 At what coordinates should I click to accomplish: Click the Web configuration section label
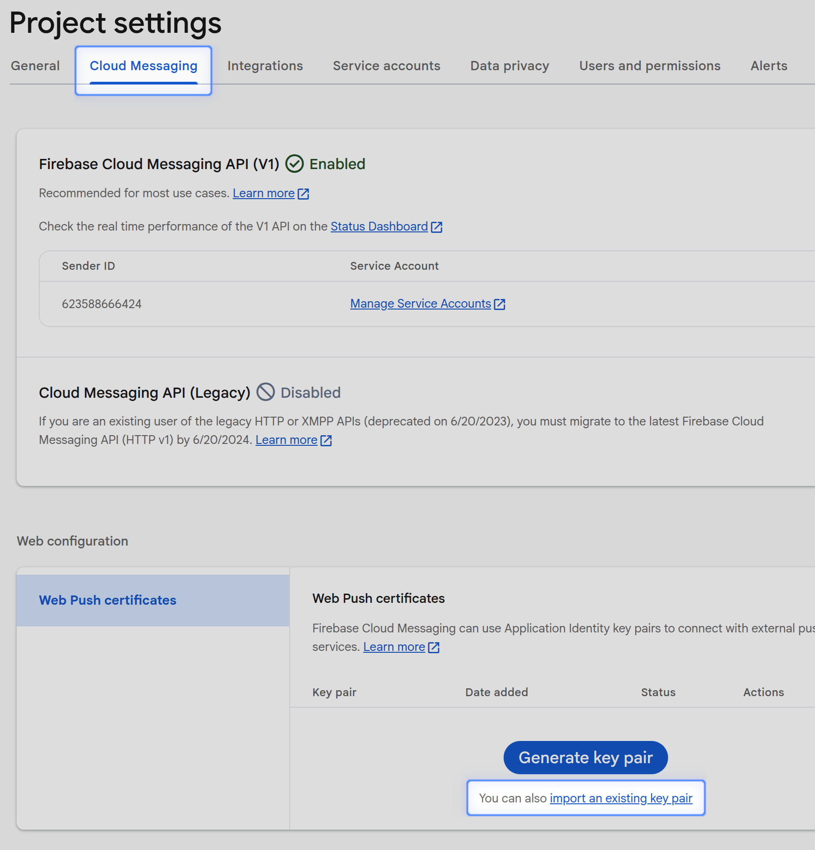pyautogui.click(x=73, y=541)
